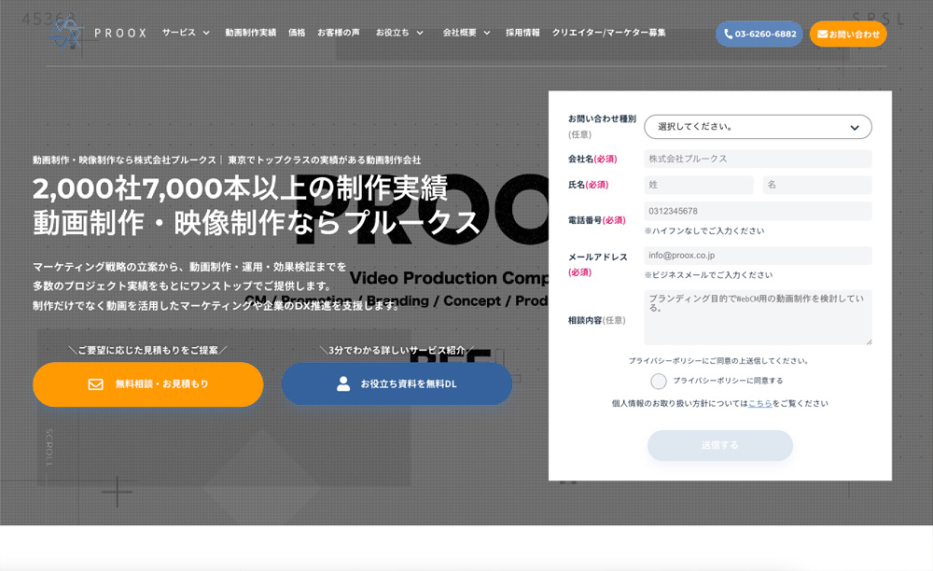
Task: Click the orange お問い合わせ header button
Action: pyautogui.click(x=848, y=34)
